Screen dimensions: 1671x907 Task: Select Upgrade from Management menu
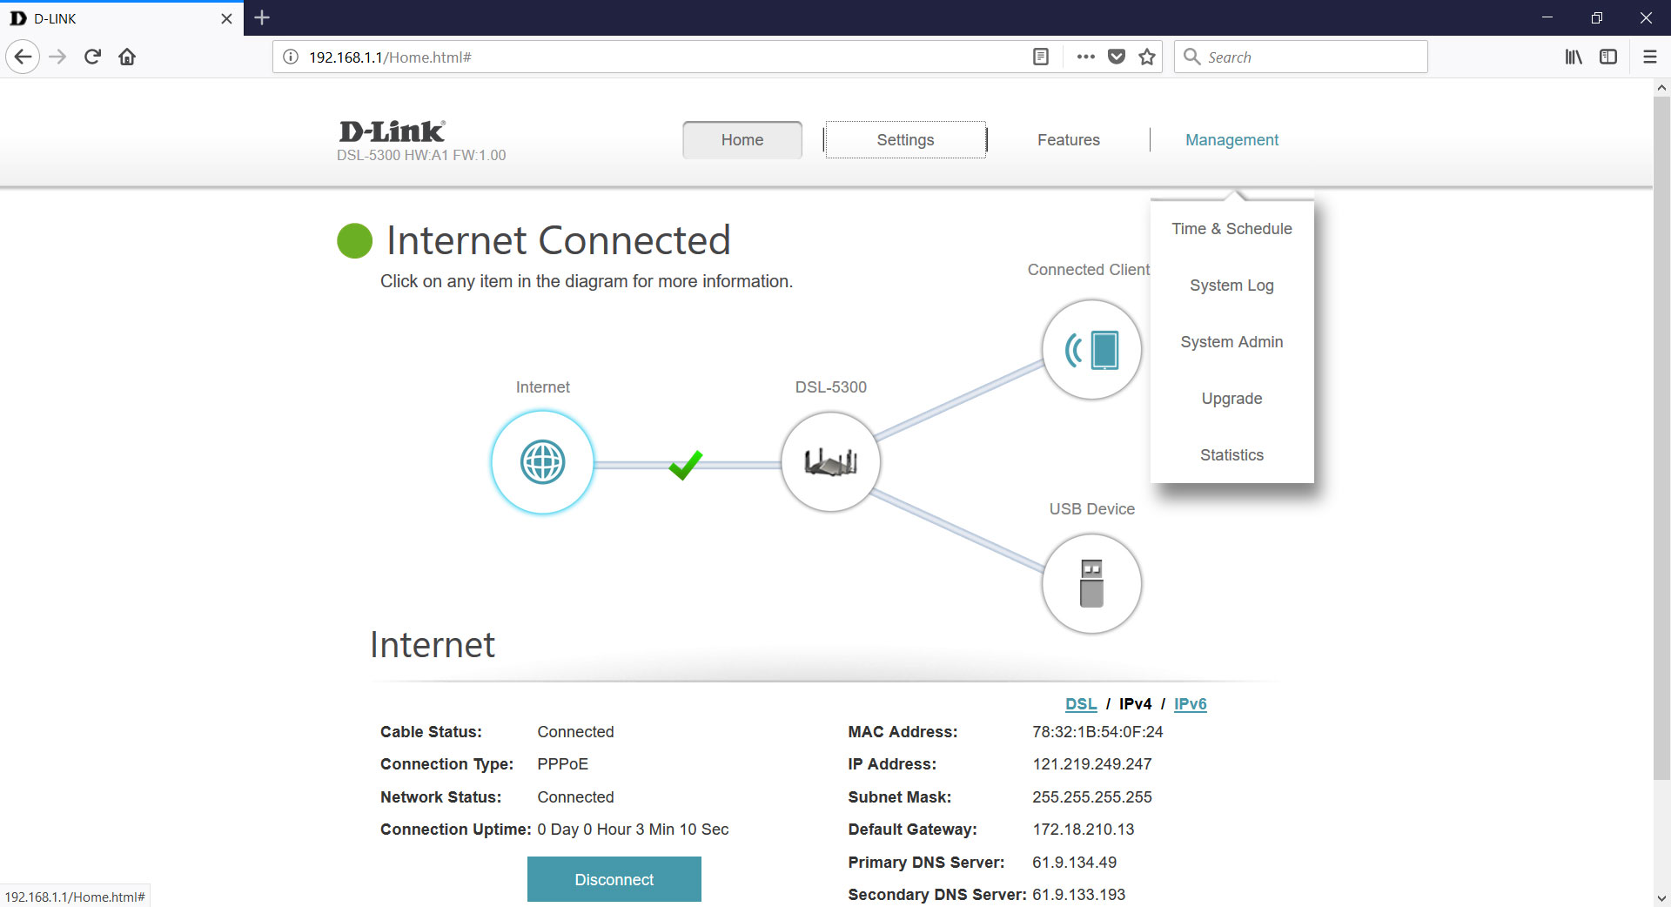click(x=1231, y=399)
